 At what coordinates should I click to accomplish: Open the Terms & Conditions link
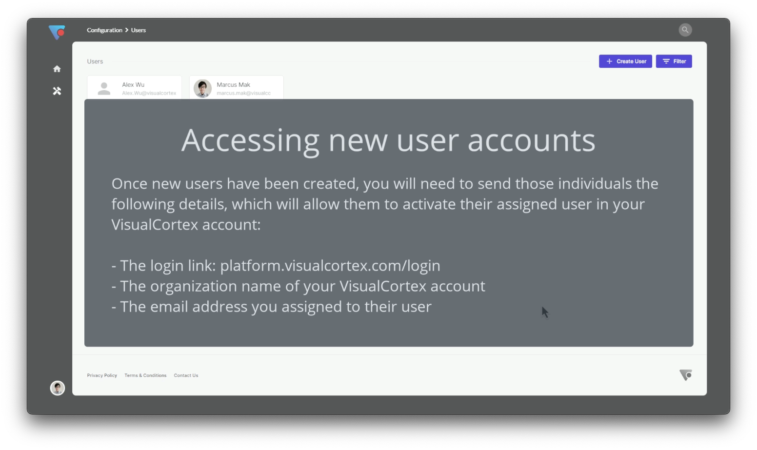[x=145, y=375]
